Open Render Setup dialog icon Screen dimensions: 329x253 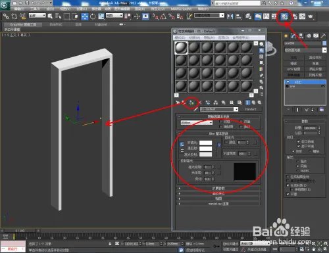coord(294,16)
